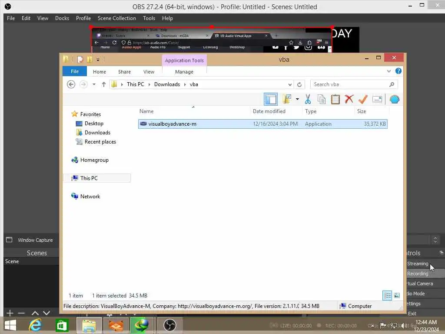Viewport: 445px width, 334px height.
Task: Open the OBS Tools menu
Action: (x=149, y=18)
